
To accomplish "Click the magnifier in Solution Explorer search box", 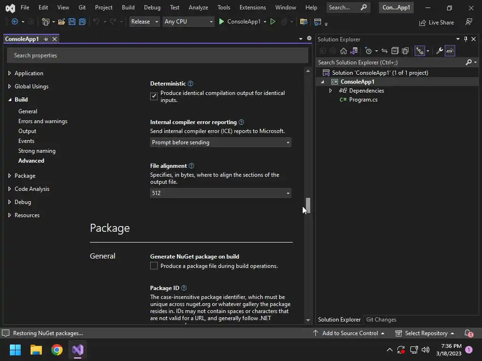I will click(x=468, y=63).
